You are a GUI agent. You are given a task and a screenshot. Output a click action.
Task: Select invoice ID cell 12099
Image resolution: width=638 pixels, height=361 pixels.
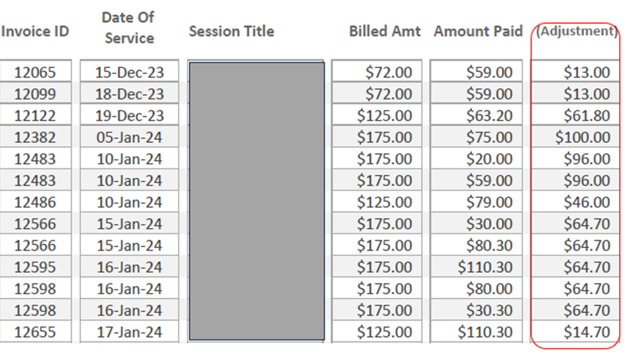[35, 95]
